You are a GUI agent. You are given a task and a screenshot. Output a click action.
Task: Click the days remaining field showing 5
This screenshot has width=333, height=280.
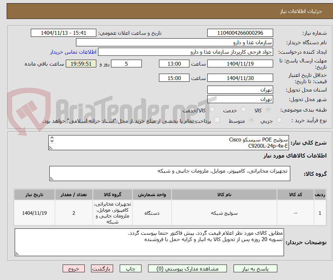(x=126, y=64)
